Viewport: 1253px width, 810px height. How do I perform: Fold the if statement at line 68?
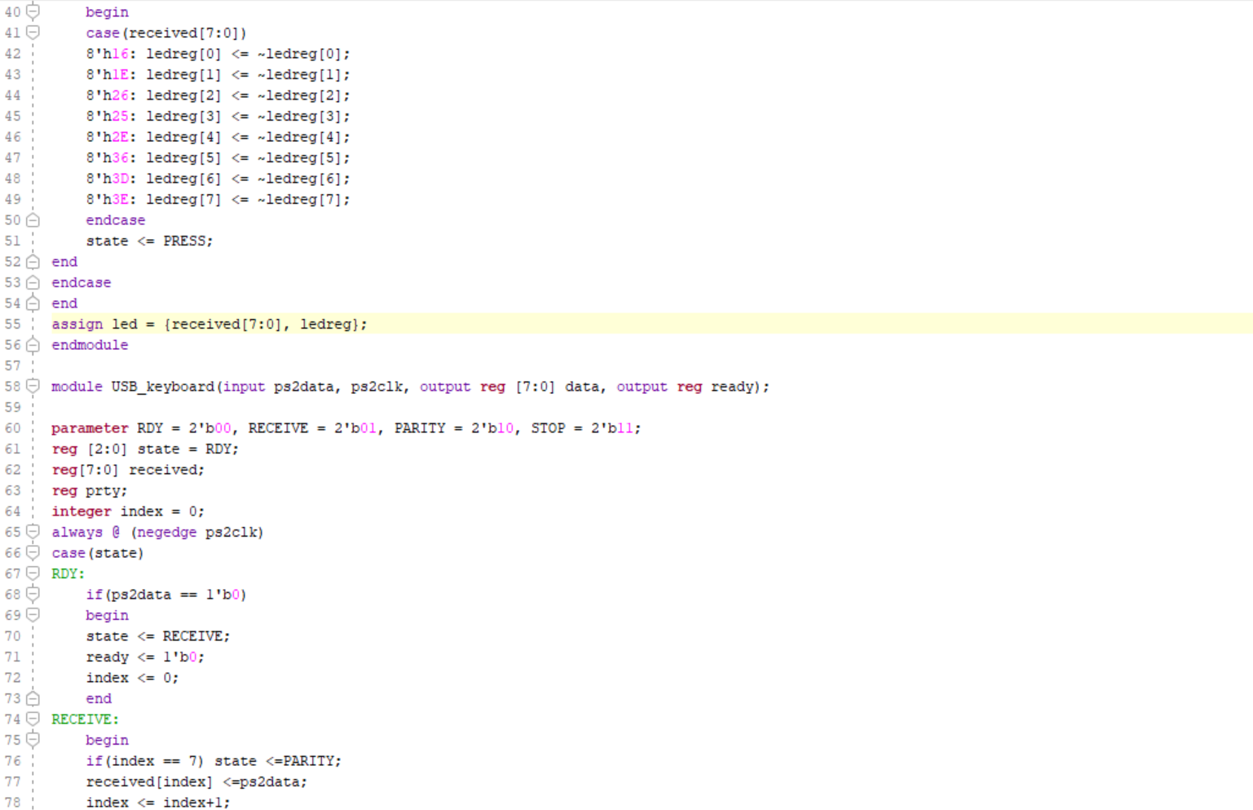point(33,594)
